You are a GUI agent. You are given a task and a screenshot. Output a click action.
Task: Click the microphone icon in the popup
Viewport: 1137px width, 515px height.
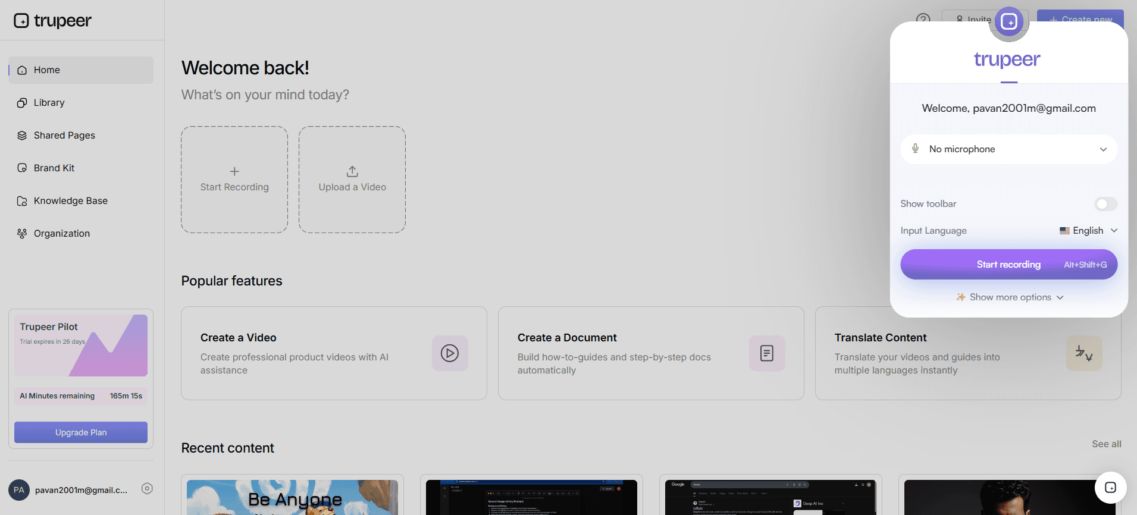(x=916, y=149)
